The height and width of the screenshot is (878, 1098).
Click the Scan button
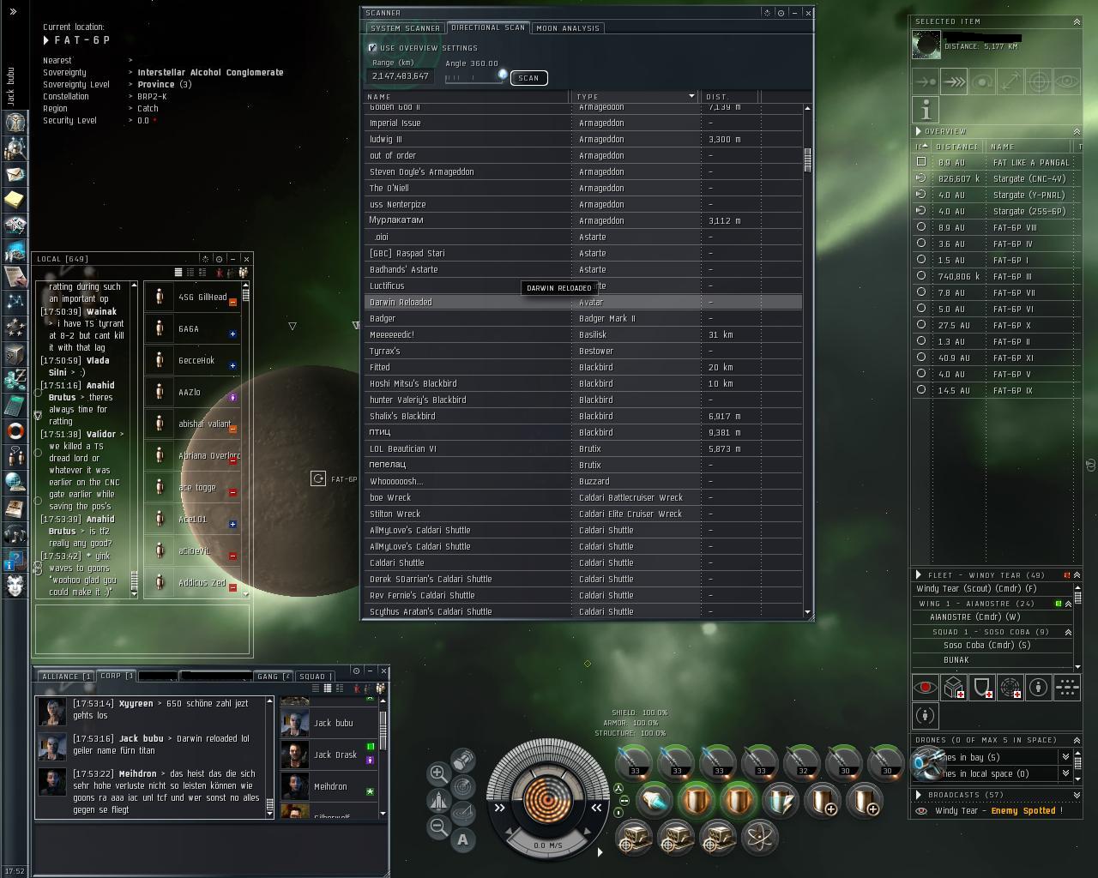[528, 78]
